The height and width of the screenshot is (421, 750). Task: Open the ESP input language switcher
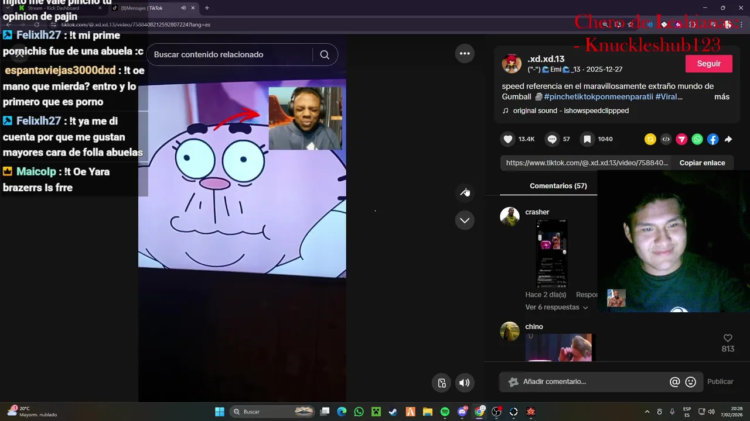tap(687, 412)
